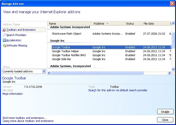Click Adobe Systems Incorp... publisher cell
Image resolution: width=176 pixels, height=125 pixels.
tap(107, 34)
